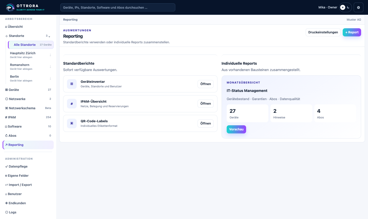Open the Abos section
This screenshot has width=368, height=219.
pyautogui.click(x=28, y=136)
